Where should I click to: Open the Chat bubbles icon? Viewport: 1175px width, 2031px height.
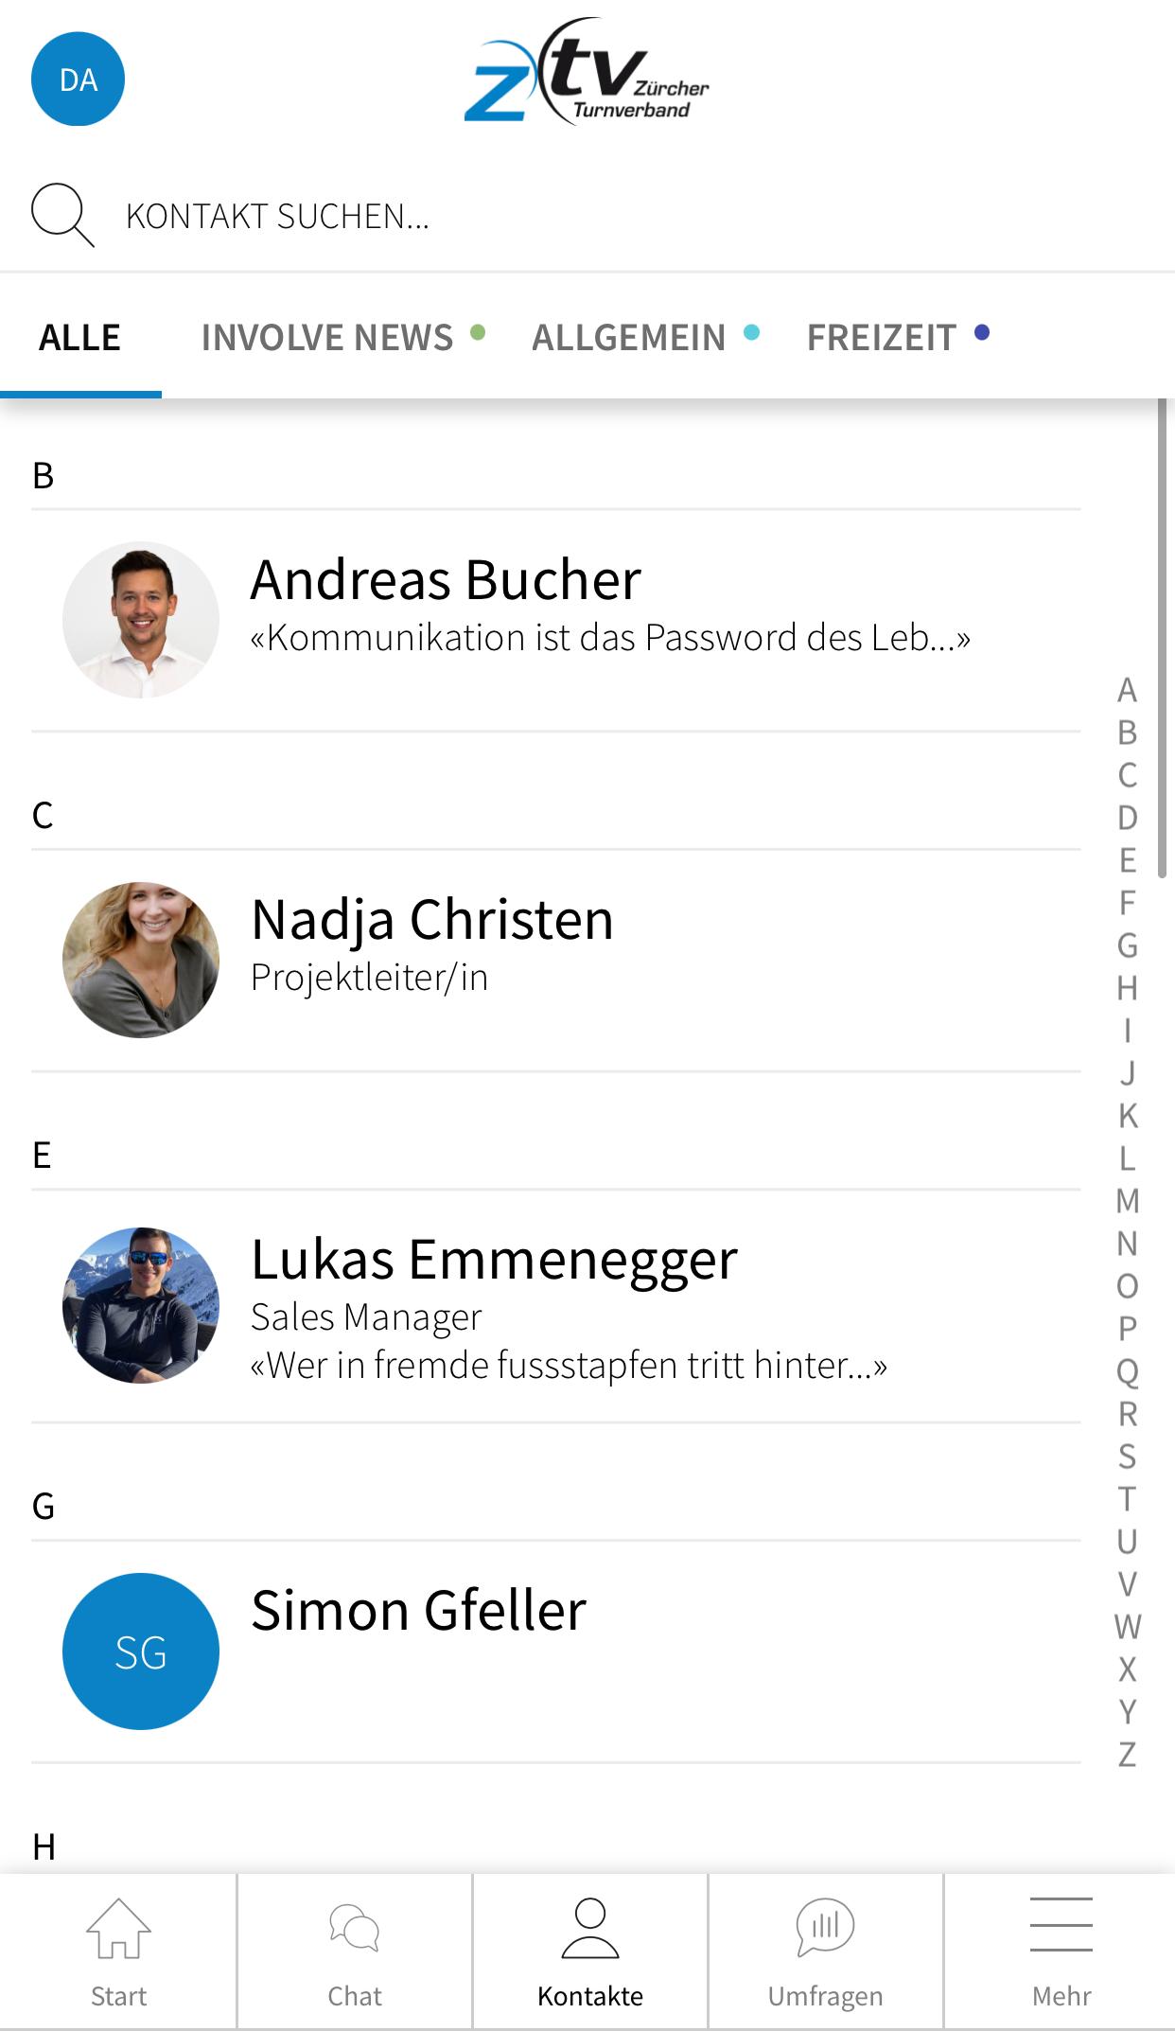click(354, 1928)
